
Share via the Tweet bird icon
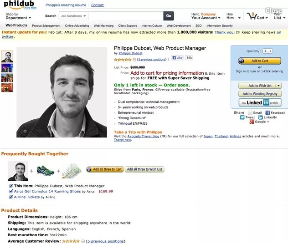pyautogui.click(x=242, y=117)
